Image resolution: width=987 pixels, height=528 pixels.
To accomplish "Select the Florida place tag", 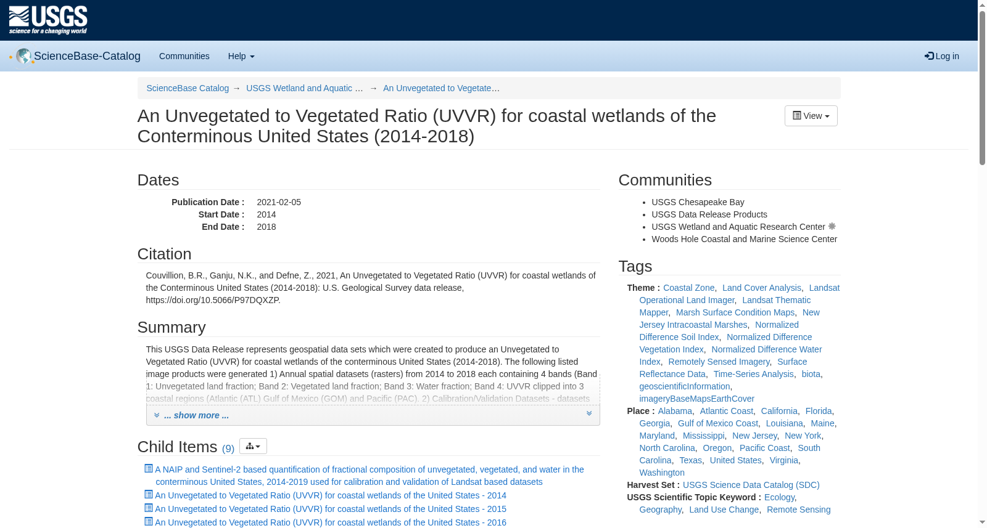I will [x=819, y=411].
